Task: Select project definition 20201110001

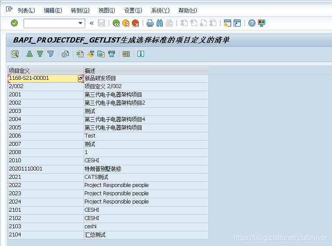Action: tap(46, 169)
